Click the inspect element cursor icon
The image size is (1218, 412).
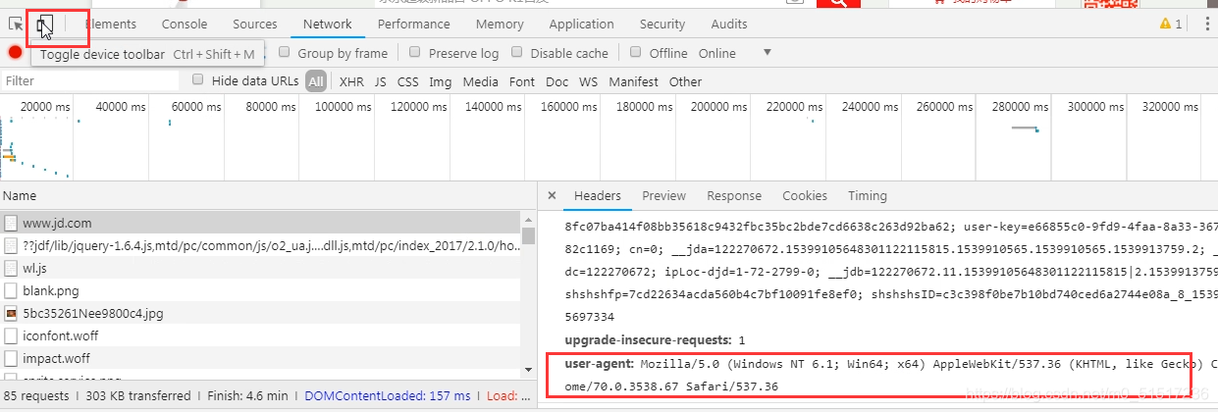point(15,25)
